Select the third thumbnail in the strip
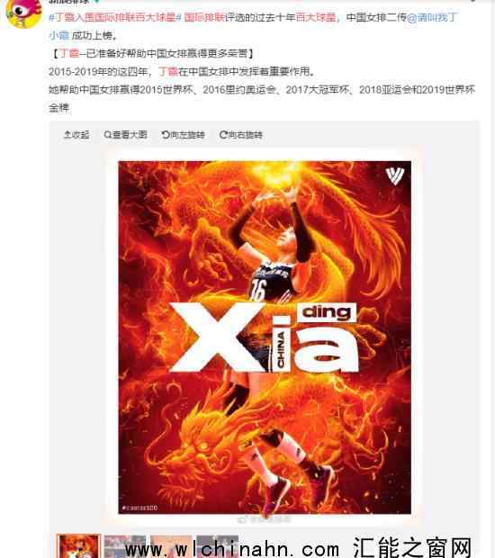495x558 pixels. pos(171,546)
